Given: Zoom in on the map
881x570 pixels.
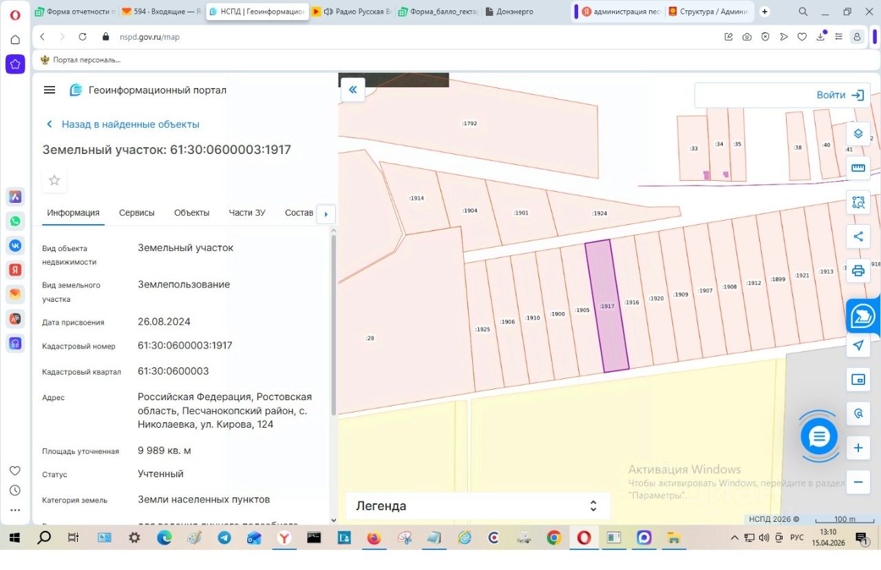Looking at the screenshot, I should pos(858,448).
